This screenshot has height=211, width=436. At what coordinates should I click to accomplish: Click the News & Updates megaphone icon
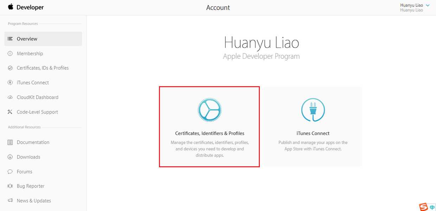pyautogui.click(x=10, y=201)
